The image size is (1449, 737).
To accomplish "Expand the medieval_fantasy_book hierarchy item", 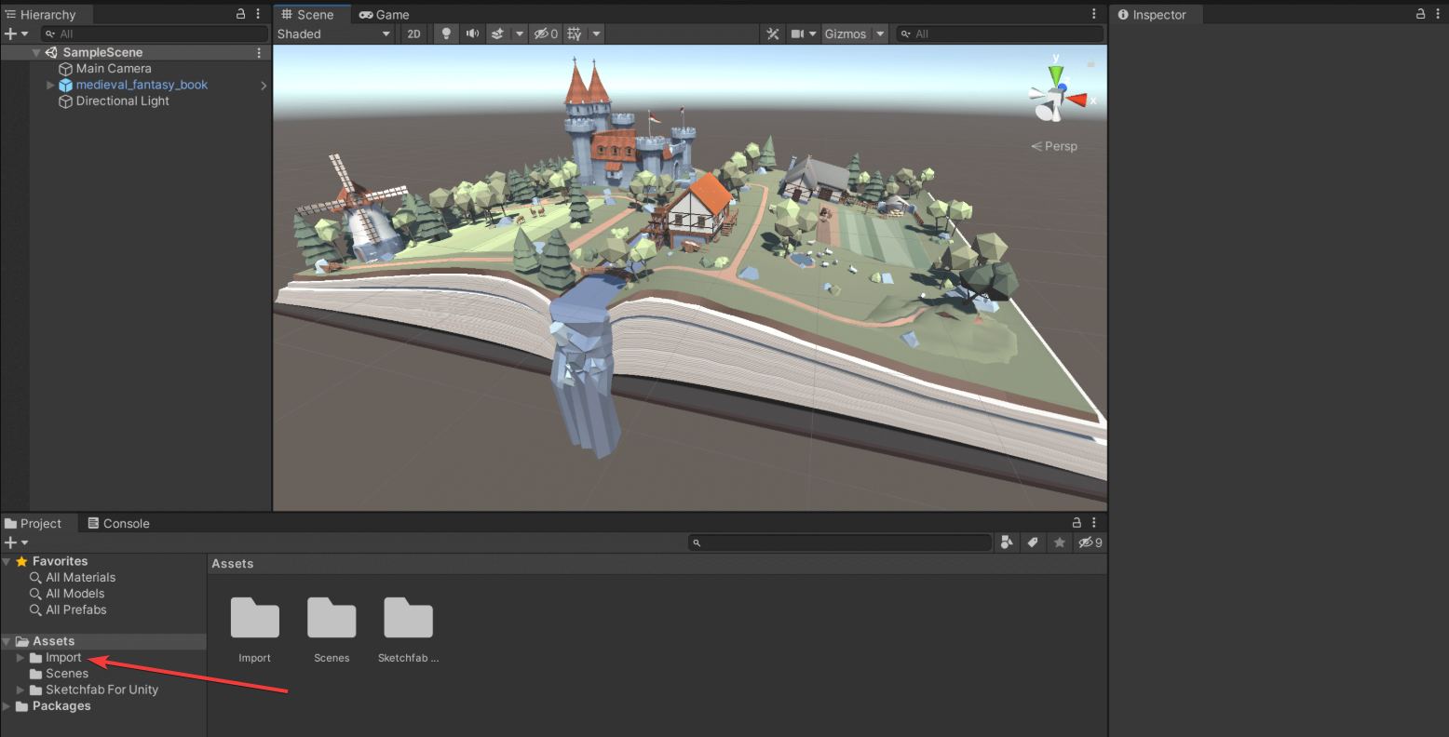I will pos(51,85).
